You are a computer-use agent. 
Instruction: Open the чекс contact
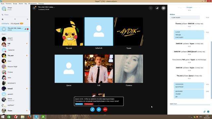pos(15,78)
